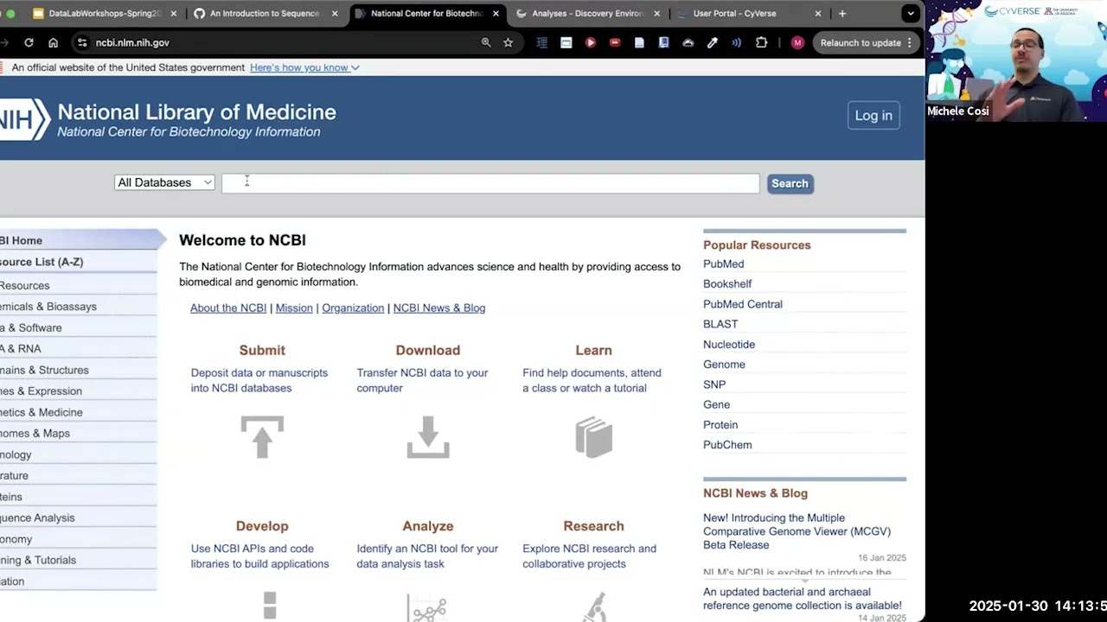The width and height of the screenshot is (1107, 622).
Task: Switch to An Introduction to Sequence tab
Action: (264, 13)
